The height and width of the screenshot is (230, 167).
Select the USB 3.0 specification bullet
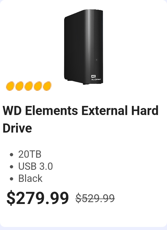[x=35, y=166]
